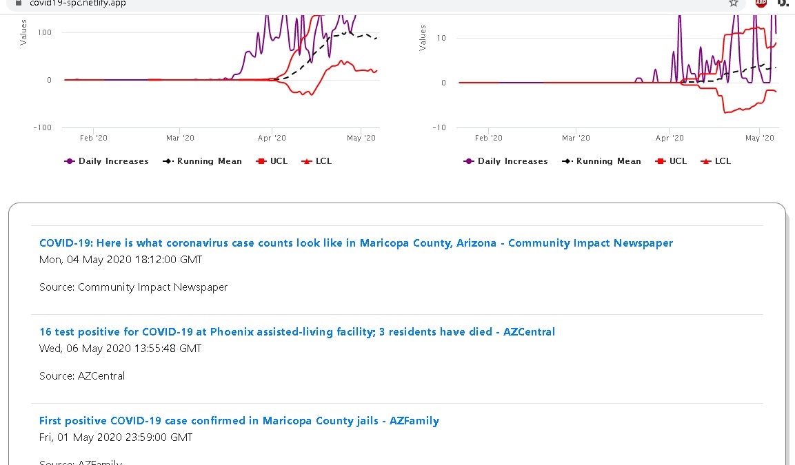Click the May '20 axis label on right chart
Screen dimensions: 795x465
(760, 138)
